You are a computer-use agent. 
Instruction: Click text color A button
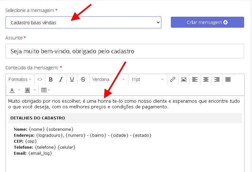[12, 90]
